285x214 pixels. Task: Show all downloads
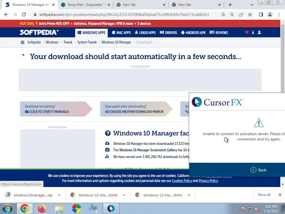coord(264,195)
